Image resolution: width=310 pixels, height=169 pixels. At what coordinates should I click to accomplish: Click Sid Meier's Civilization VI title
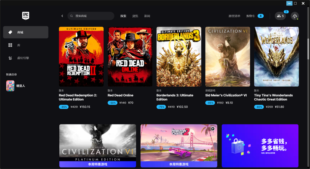click(x=226, y=95)
